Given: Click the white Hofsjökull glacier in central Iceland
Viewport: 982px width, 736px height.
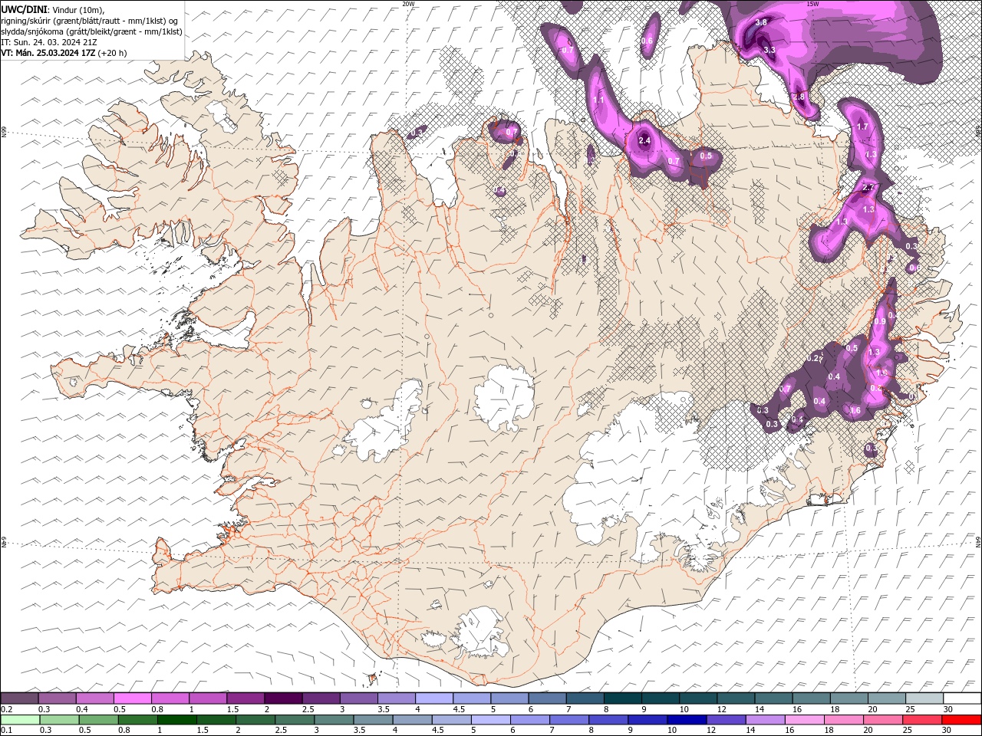Looking at the screenshot, I should pos(505,397).
